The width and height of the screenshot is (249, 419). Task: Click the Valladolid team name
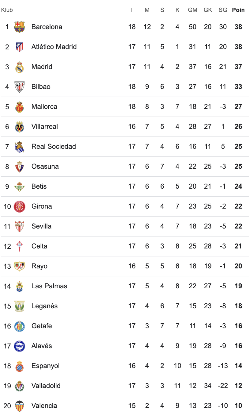[x=46, y=386]
